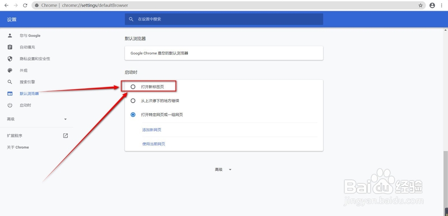Click the person icon beside 您与 Google
Viewport: 448px width, 216px height.
(10, 36)
